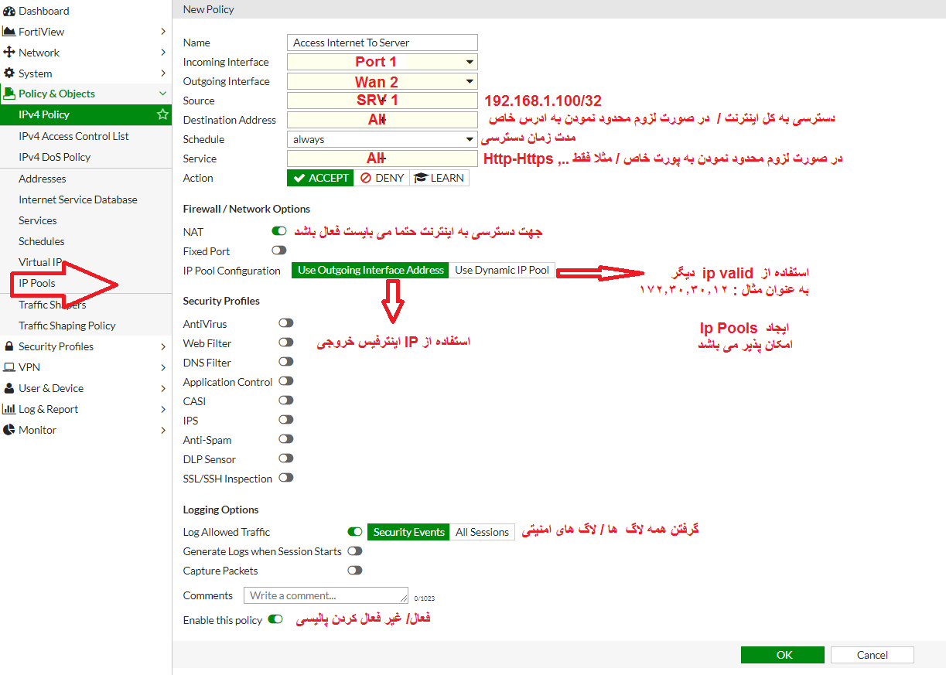Click the favorite star on IPv4 Policy

[x=162, y=114]
